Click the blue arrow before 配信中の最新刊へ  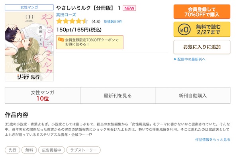(x=175, y=59)
